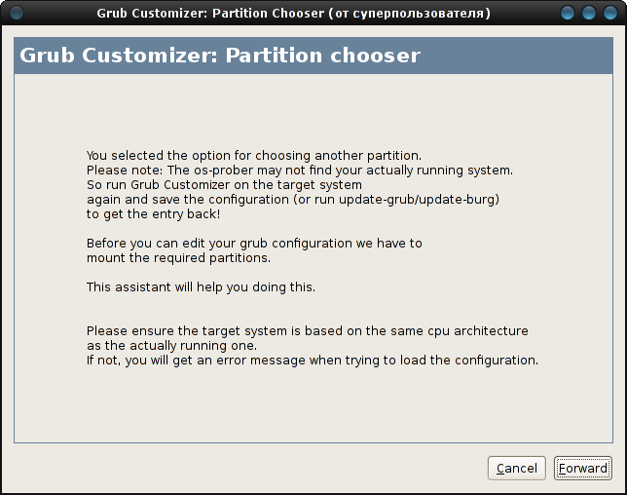This screenshot has width=627, height=495.
Task: Select line about same cpu architecture
Action: coord(307,331)
